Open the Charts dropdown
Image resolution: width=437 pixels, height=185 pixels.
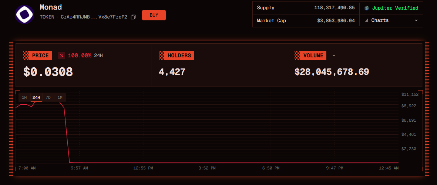tap(391, 20)
